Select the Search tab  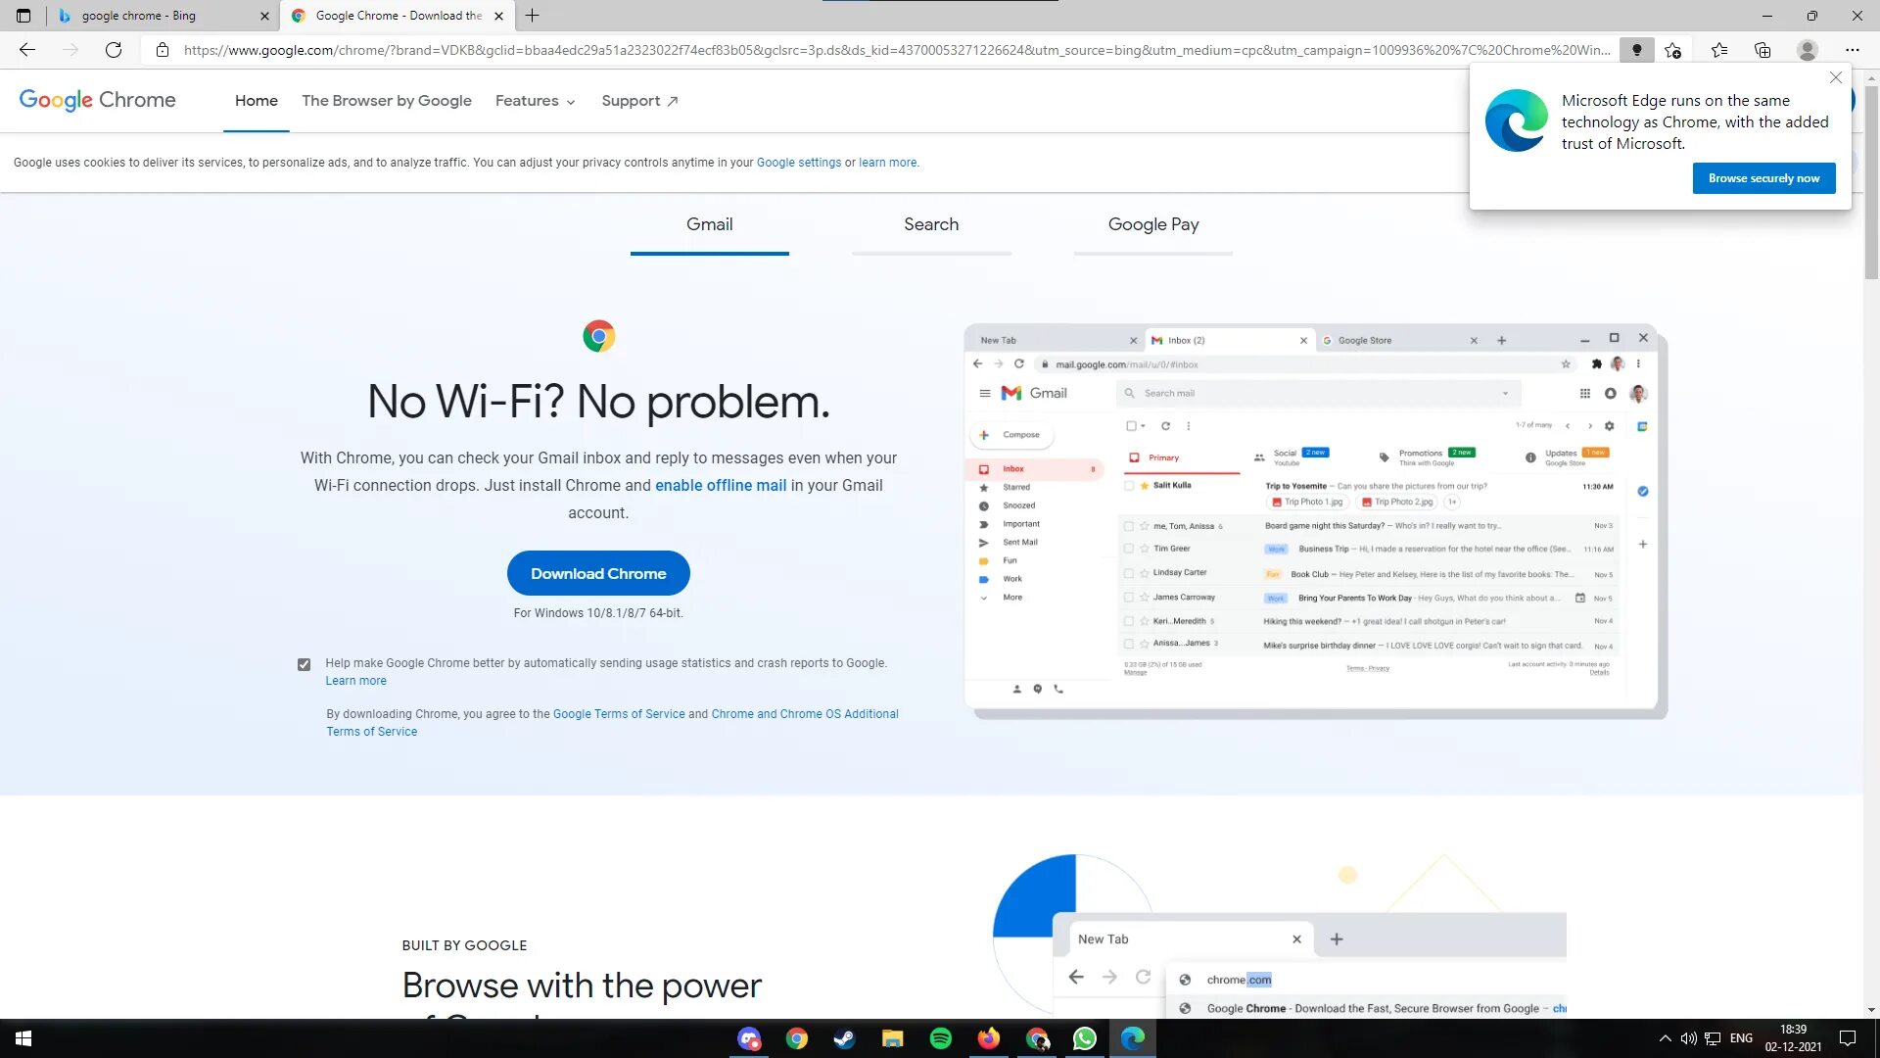click(x=930, y=224)
